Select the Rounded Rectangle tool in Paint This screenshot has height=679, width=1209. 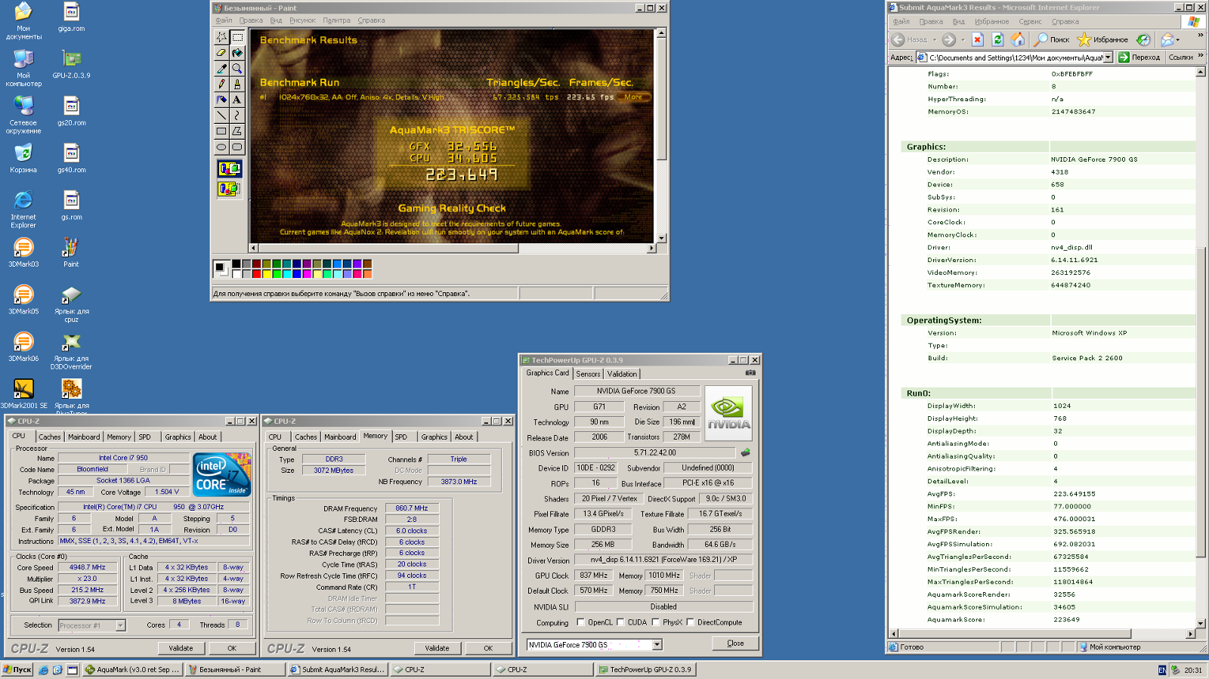coord(237,147)
